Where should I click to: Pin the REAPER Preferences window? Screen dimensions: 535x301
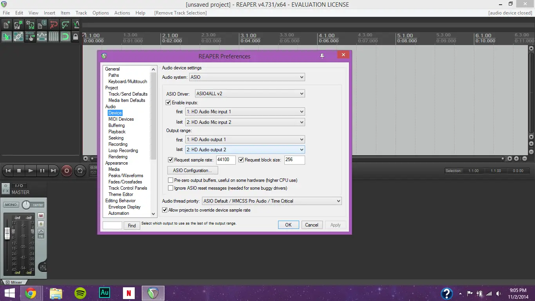tap(322, 56)
